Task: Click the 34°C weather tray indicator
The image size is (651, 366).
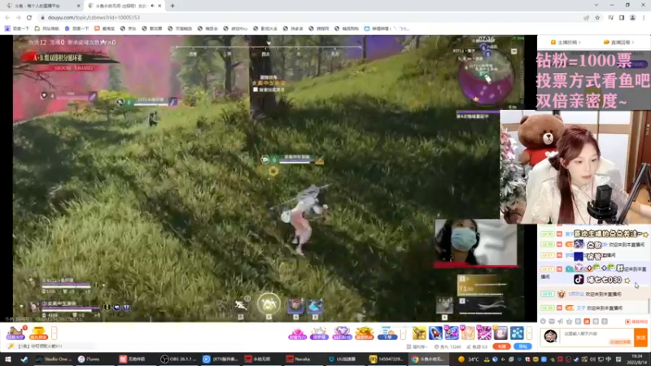Action: (x=470, y=359)
